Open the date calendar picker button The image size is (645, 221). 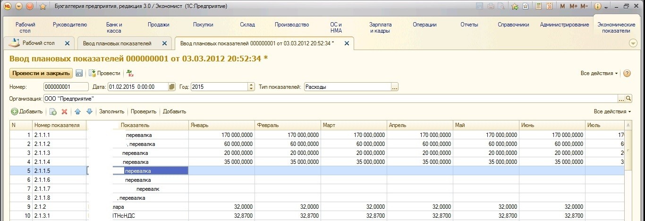click(172, 87)
